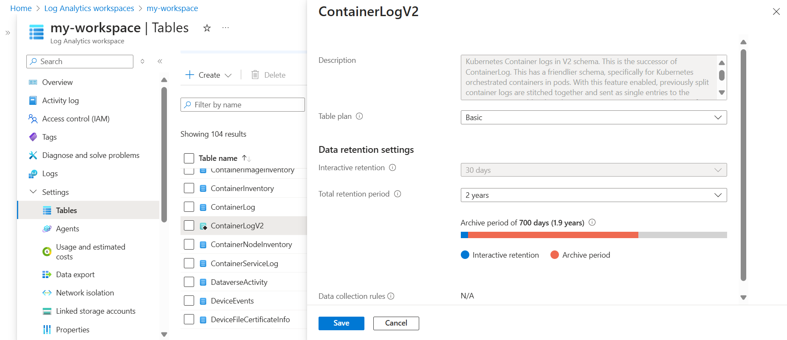This screenshot has width=787, height=340.
Task: Click the Data collection rules info icon
Action: pyautogui.click(x=391, y=296)
